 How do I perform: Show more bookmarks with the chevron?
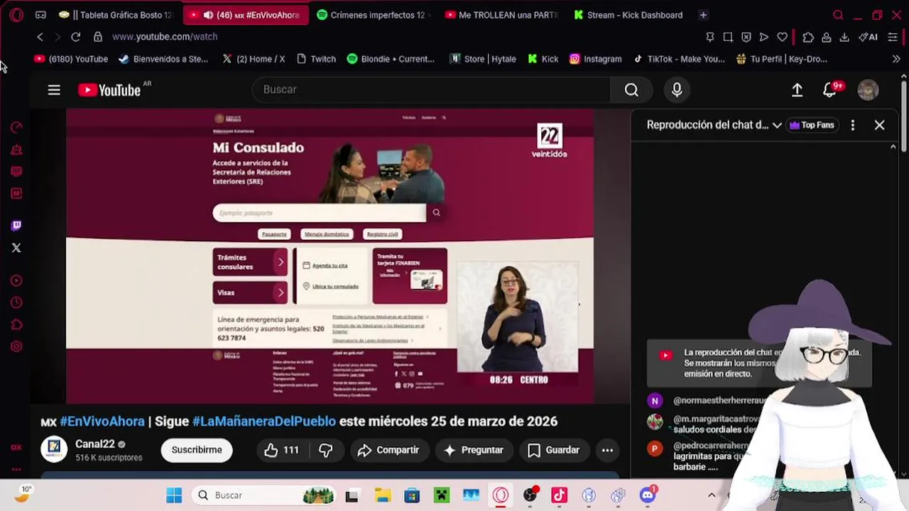896,59
